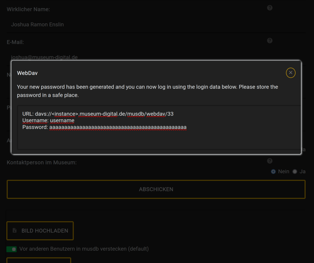Focus the Wirklicher Name field

tap(156, 25)
